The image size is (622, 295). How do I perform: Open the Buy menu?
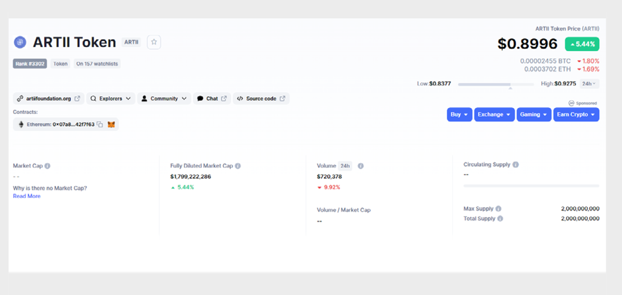click(x=459, y=114)
